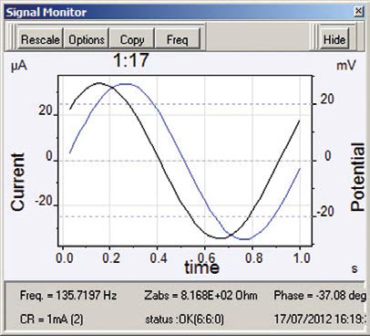Close the Signal Monitor window

[x=358, y=12]
